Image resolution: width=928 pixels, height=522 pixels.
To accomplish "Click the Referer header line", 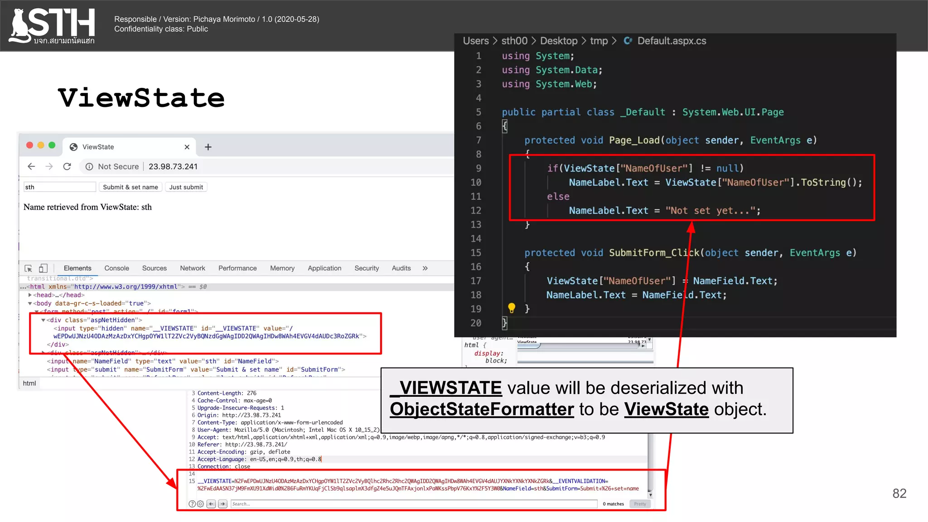I will pos(242,445).
